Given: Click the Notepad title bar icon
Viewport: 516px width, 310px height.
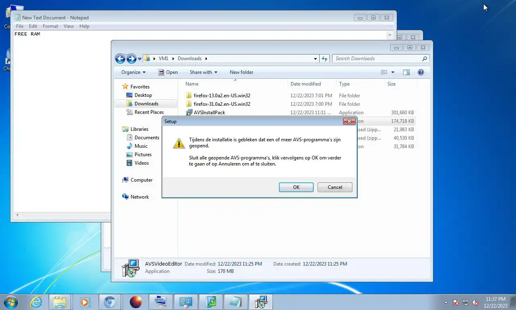Looking at the screenshot, I should 18,17.
